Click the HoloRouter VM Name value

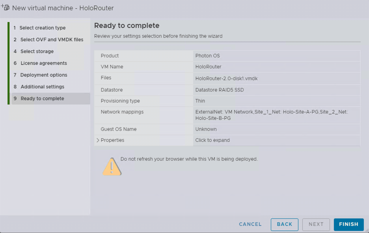208,67
